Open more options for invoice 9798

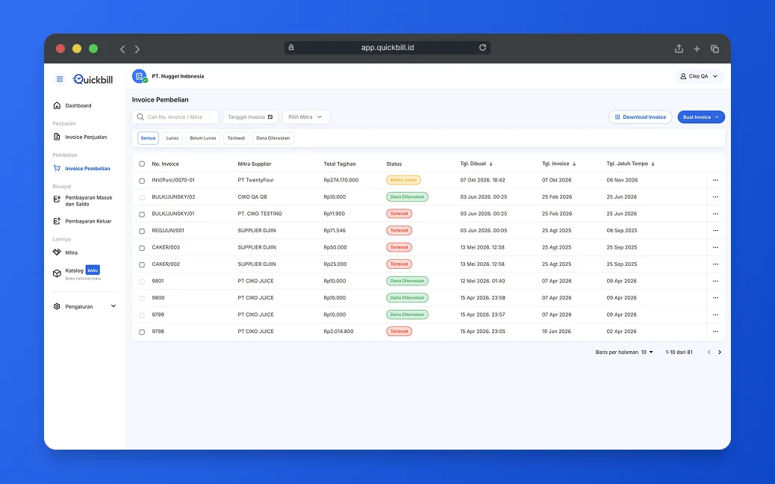click(x=715, y=331)
